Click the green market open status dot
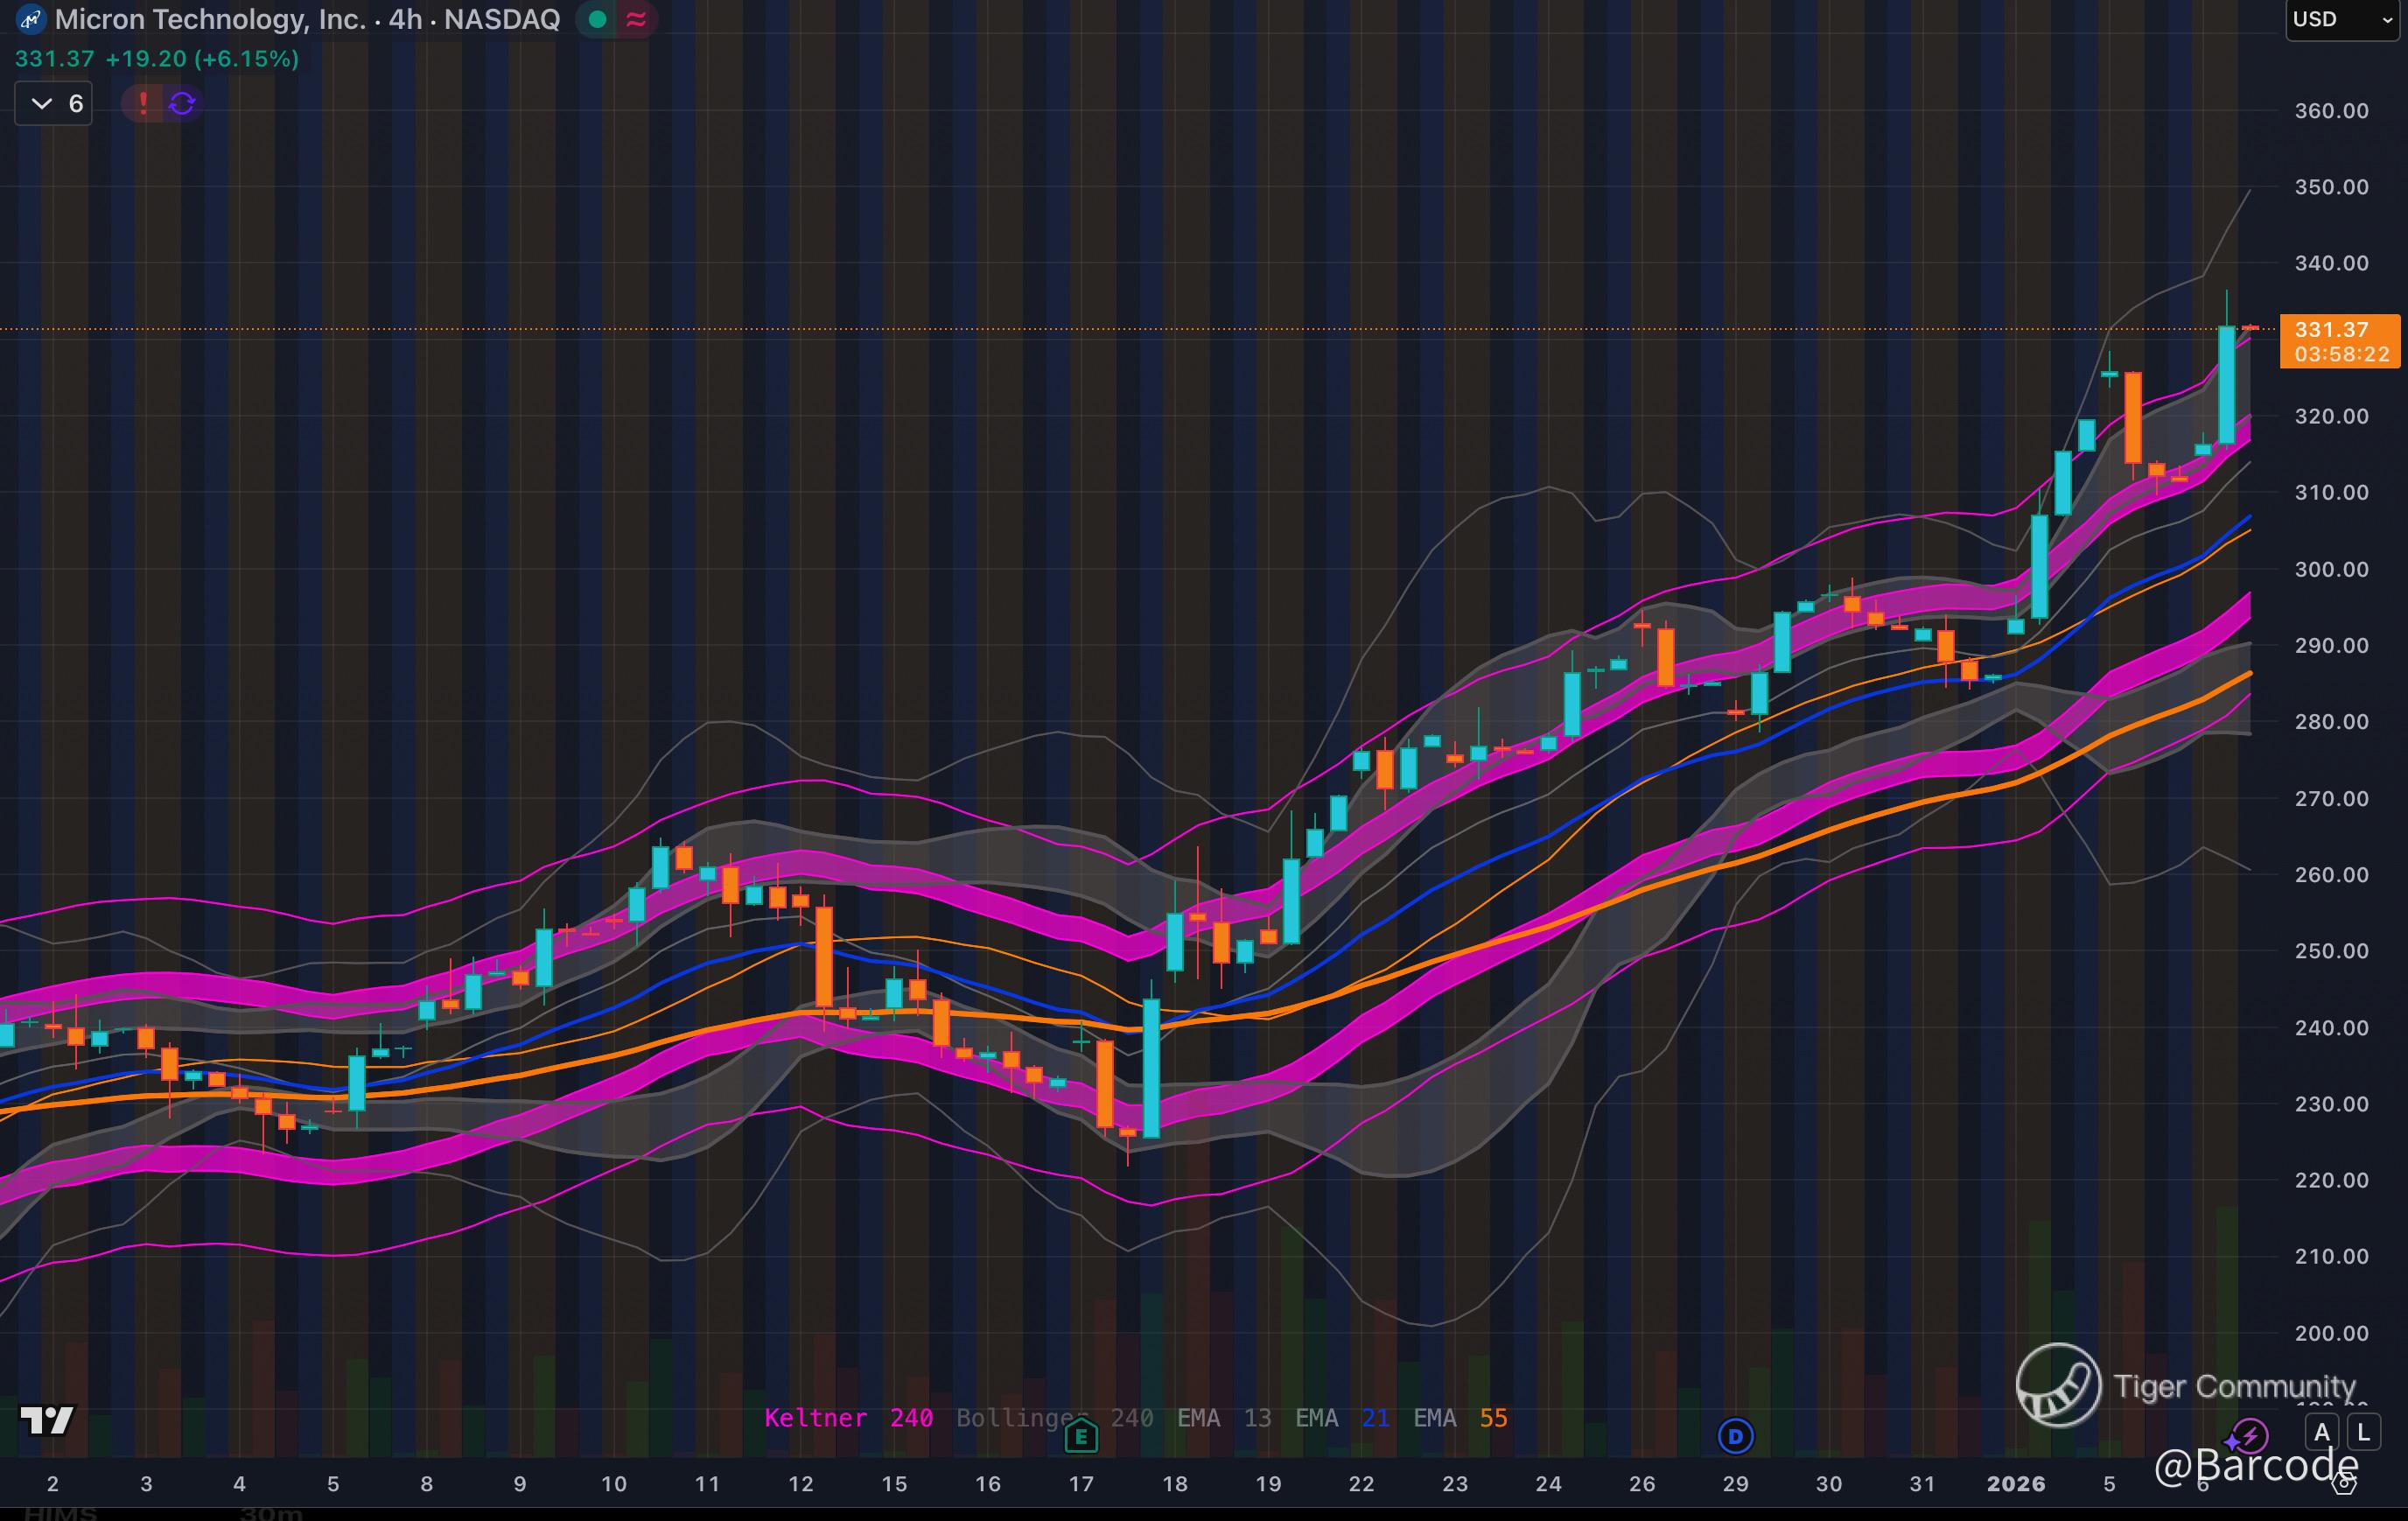Viewport: 2408px width, 1521px height. (x=597, y=19)
